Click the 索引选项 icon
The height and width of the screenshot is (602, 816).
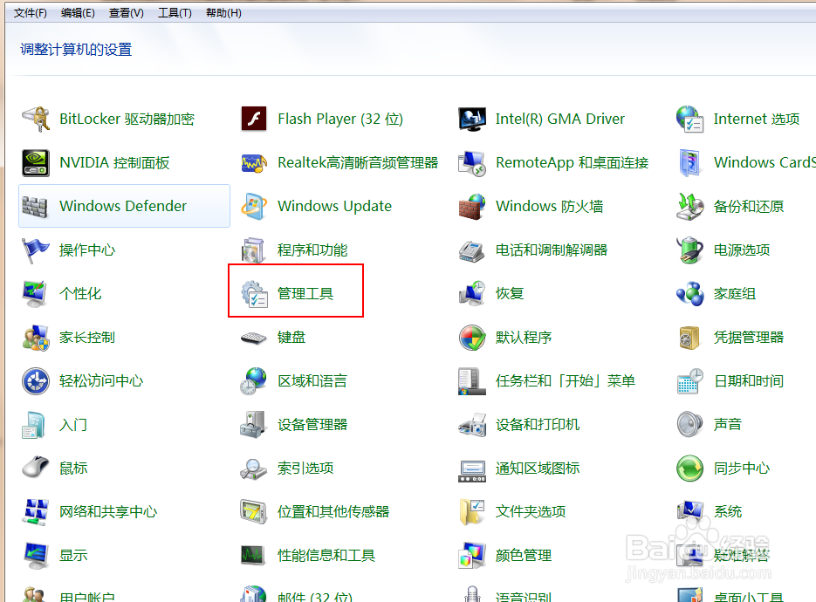[254, 469]
